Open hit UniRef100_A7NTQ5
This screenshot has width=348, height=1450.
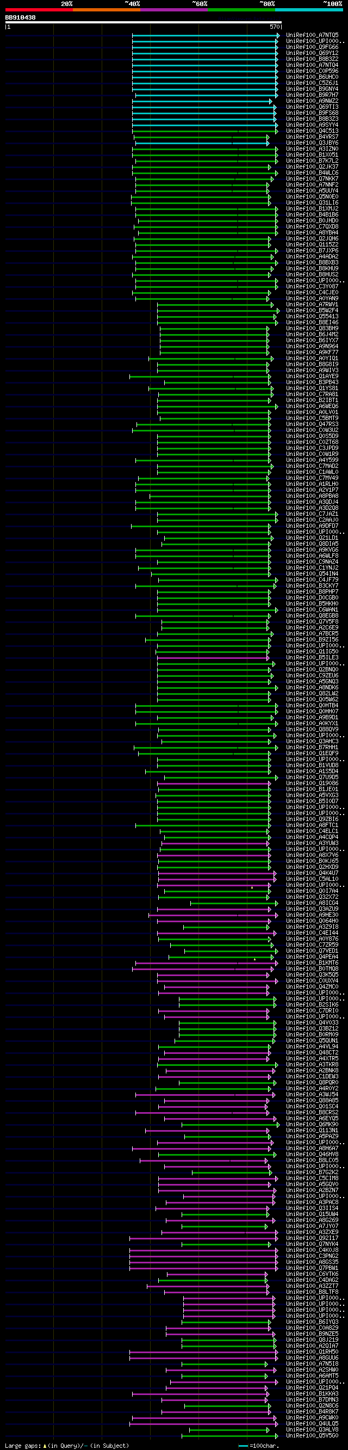coord(312,35)
